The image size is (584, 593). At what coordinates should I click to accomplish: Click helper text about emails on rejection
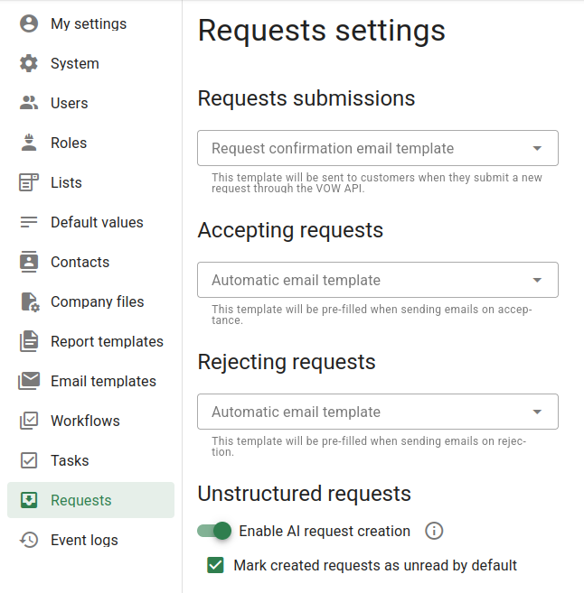(369, 446)
